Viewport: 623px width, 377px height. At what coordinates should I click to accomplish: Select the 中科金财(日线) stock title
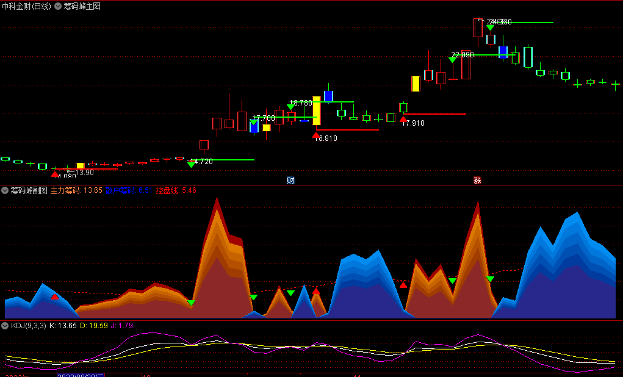pyautogui.click(x=27, y=6)
